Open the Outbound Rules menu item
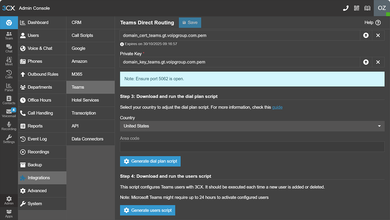390x220 pixels. pyautogui.click(x=42, y=74)
